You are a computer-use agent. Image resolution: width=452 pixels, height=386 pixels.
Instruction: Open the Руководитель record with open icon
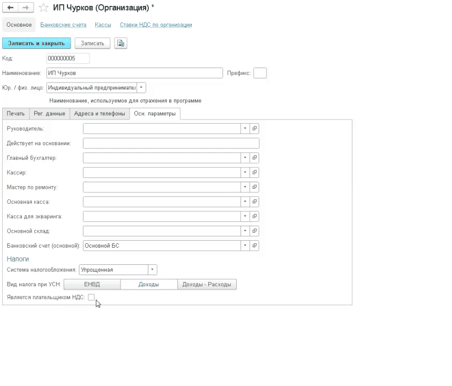click(x=255, y=129)
